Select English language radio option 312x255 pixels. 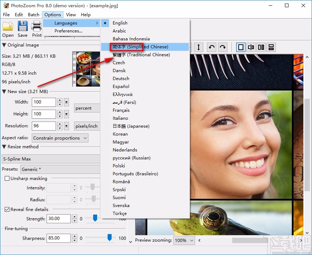120,23
